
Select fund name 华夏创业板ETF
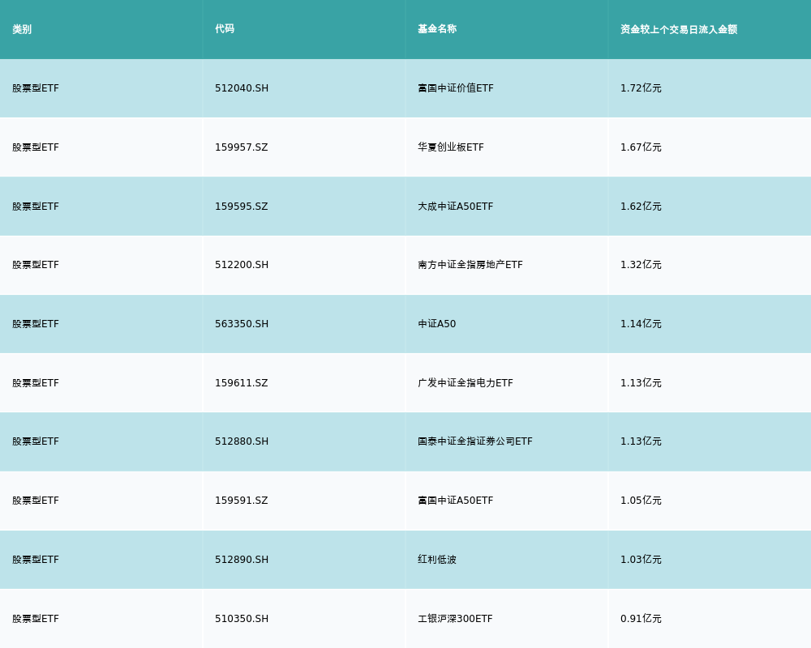pos(450,147)
